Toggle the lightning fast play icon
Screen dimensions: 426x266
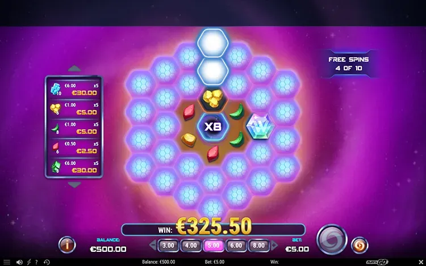coord(29,262)
